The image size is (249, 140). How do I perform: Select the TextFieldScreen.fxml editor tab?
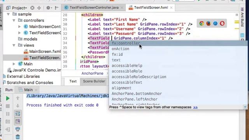[151, 8]
